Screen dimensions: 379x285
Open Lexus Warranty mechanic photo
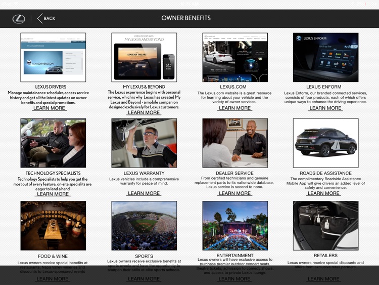coord(144,143)
